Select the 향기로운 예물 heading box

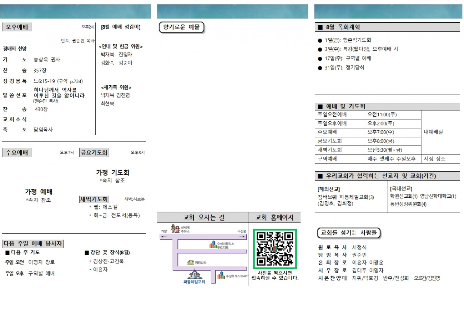pos(181,27)
